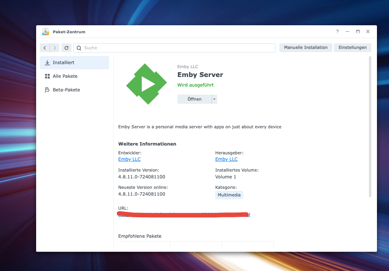Expand the dropdown arrow next to Öffnen
389x271 pixels.
(214, 99)
